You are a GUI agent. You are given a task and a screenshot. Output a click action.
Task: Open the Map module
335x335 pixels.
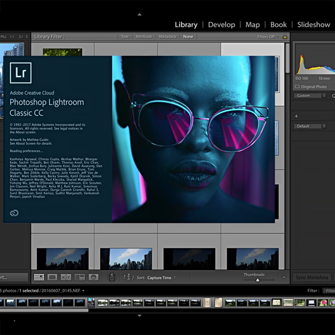click(253, 24)
